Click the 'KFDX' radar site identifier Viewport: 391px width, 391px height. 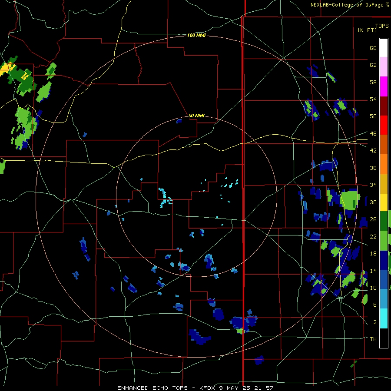(207, 388)
